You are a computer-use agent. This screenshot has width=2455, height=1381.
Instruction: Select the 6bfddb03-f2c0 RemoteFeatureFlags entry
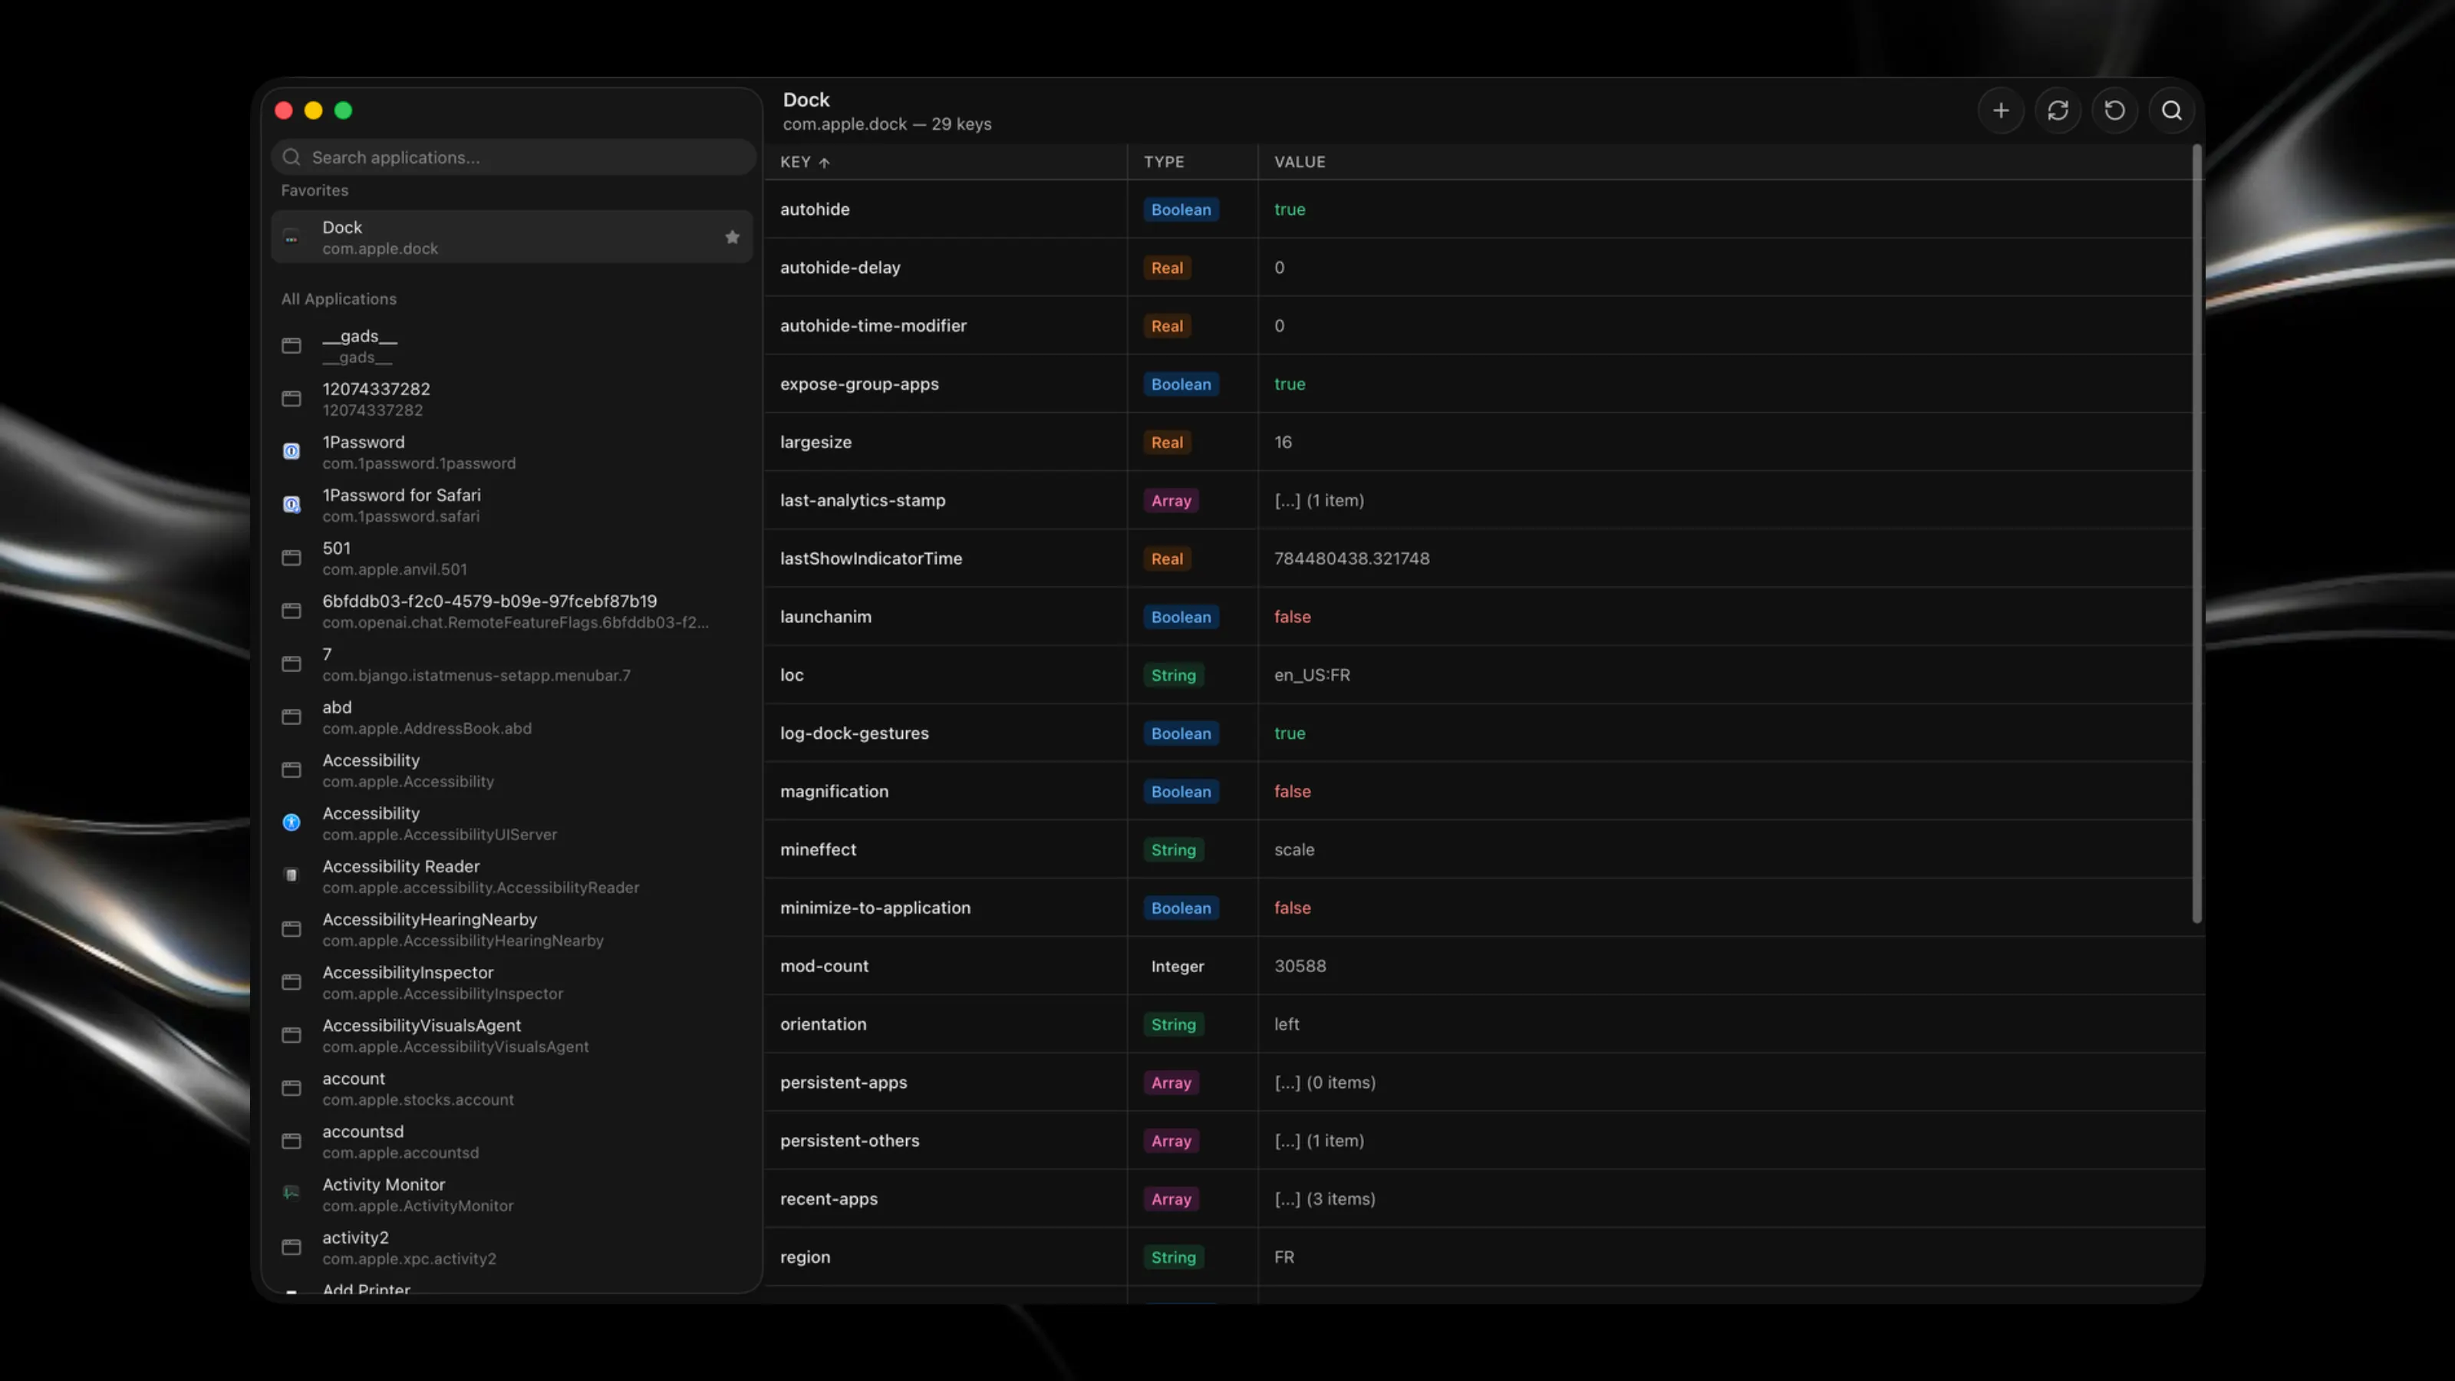[x=512, y=611]
